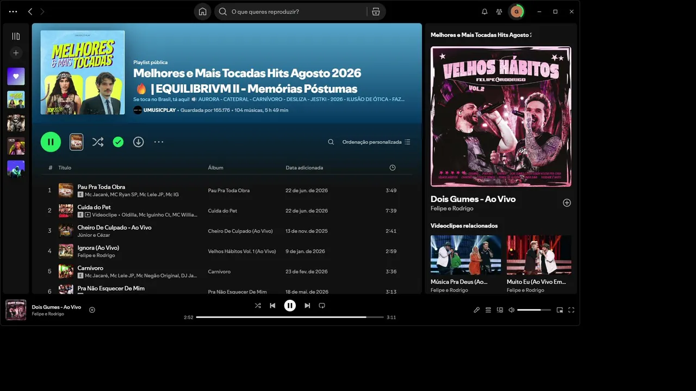Image resolution: width=696 pixels, height=391 pixels.
Task: Open the Browse icon in the search bar
Action: click(376, 11)
